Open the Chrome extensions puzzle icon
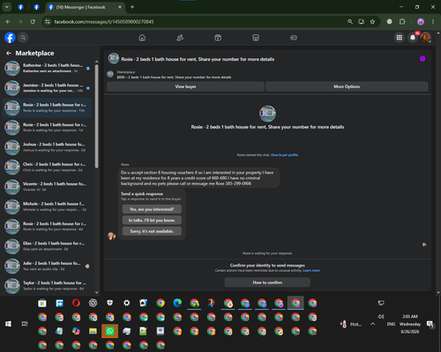The height and width of the screenshot is (352, 441). (402, 22)
